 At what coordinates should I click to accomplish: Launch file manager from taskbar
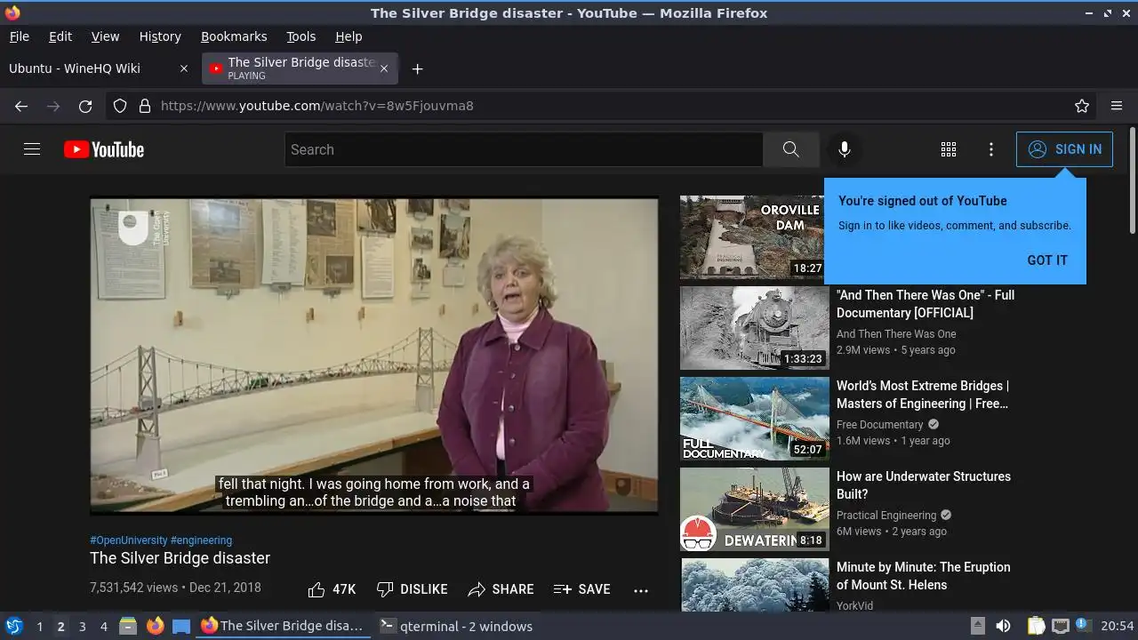(128, 626)
